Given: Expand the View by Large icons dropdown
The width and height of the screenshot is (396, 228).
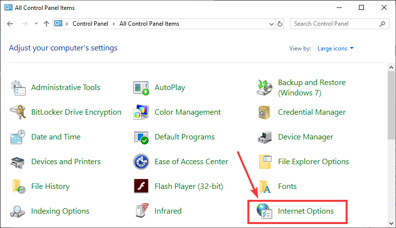Looking at the screenshot, I should click(x=335, y=48).
